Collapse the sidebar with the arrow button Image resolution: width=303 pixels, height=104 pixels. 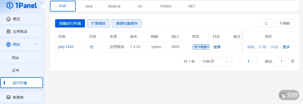click(45, 6)
